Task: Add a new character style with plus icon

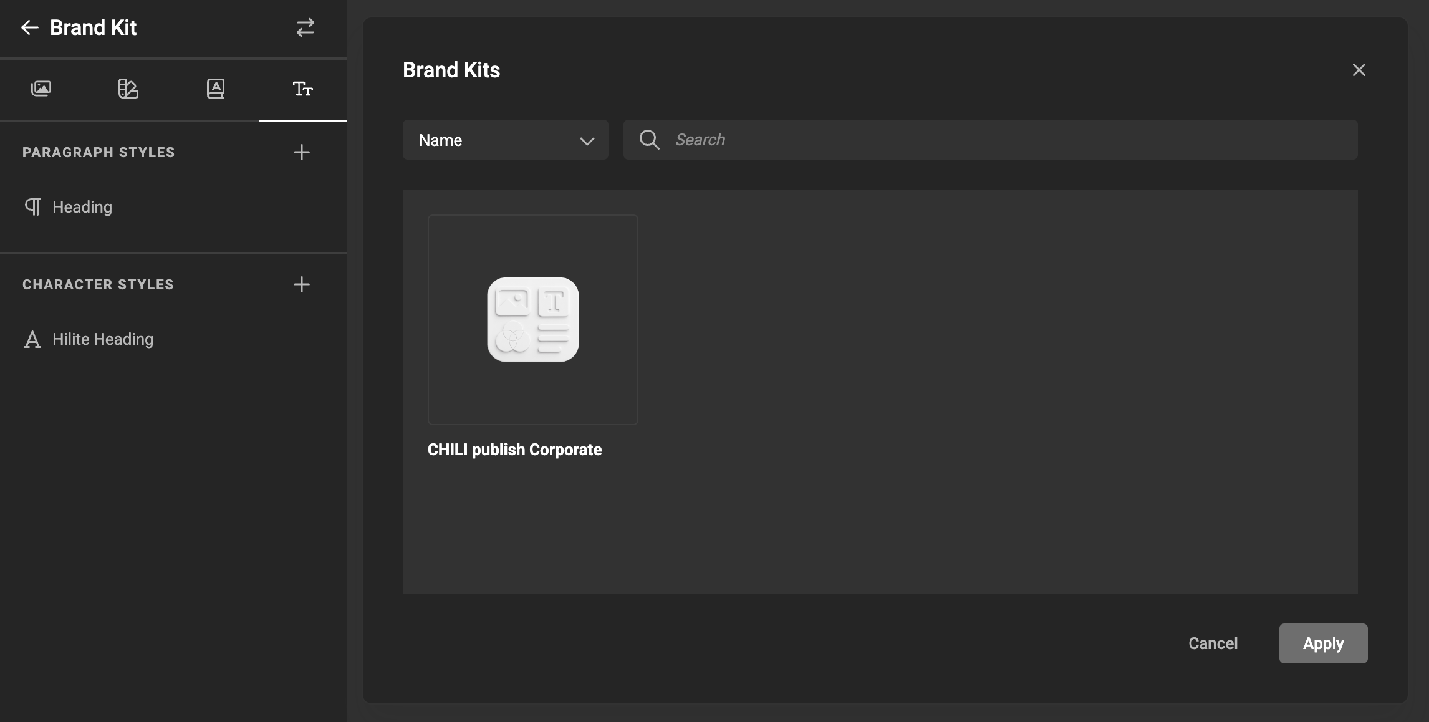Action: [x=302, y=284]
